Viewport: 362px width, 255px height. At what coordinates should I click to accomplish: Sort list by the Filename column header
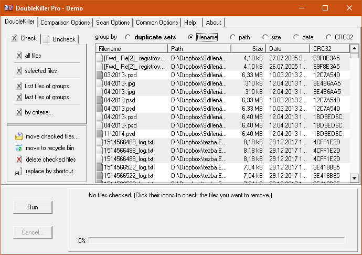click(x=131, y=49)
